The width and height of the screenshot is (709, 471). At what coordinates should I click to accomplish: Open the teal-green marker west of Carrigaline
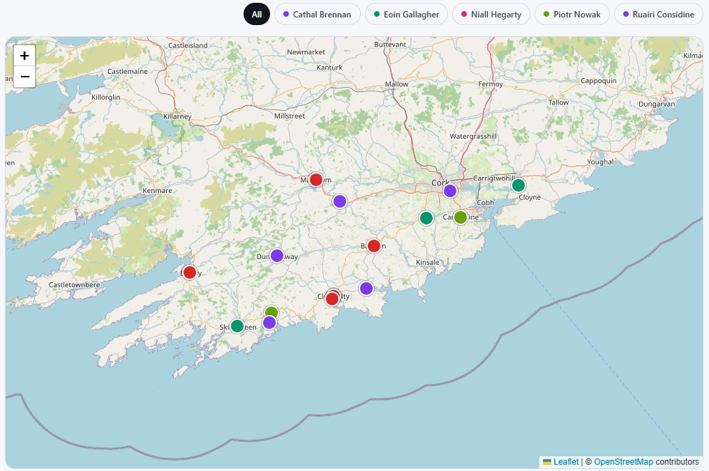[x=426, y=218]
